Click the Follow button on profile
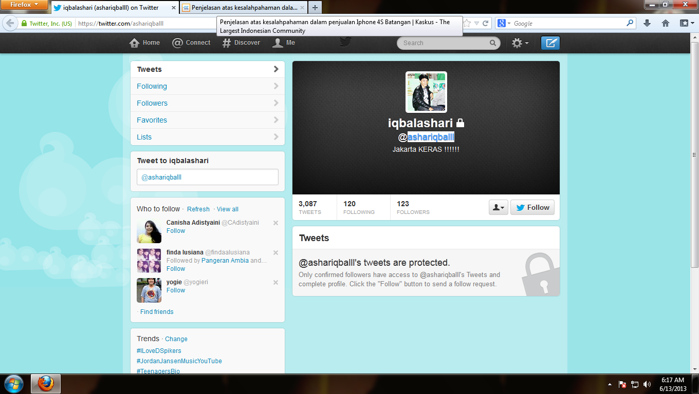Image resolution: width=699 pixels, height=394 pixels. (532, 207)
